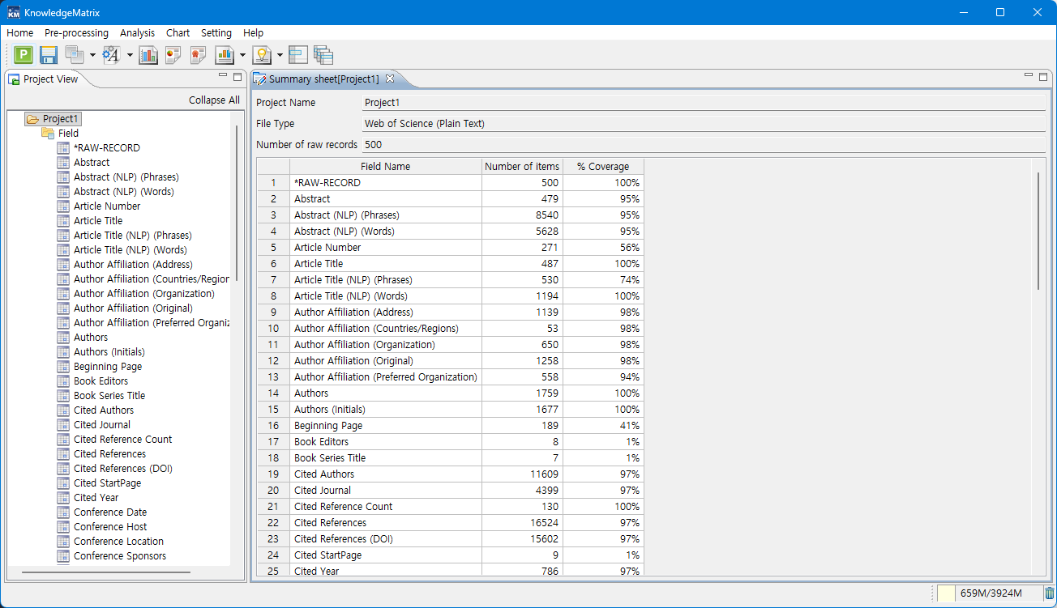Screen dimensions: 1057x608
Task: Click the pie chart report icon
Action: pyautogui.click(x=173, y=55)
